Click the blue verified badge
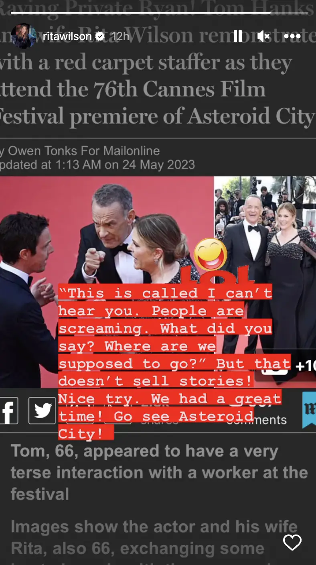 (100, 37)
